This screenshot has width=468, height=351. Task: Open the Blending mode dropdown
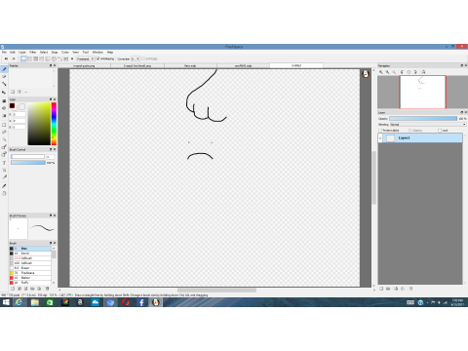[428, 125]
